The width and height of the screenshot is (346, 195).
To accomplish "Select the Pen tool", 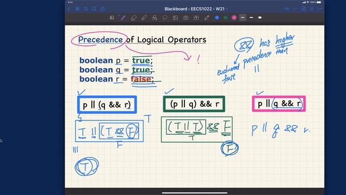I will pyautogui.click(x=123, y=18).
